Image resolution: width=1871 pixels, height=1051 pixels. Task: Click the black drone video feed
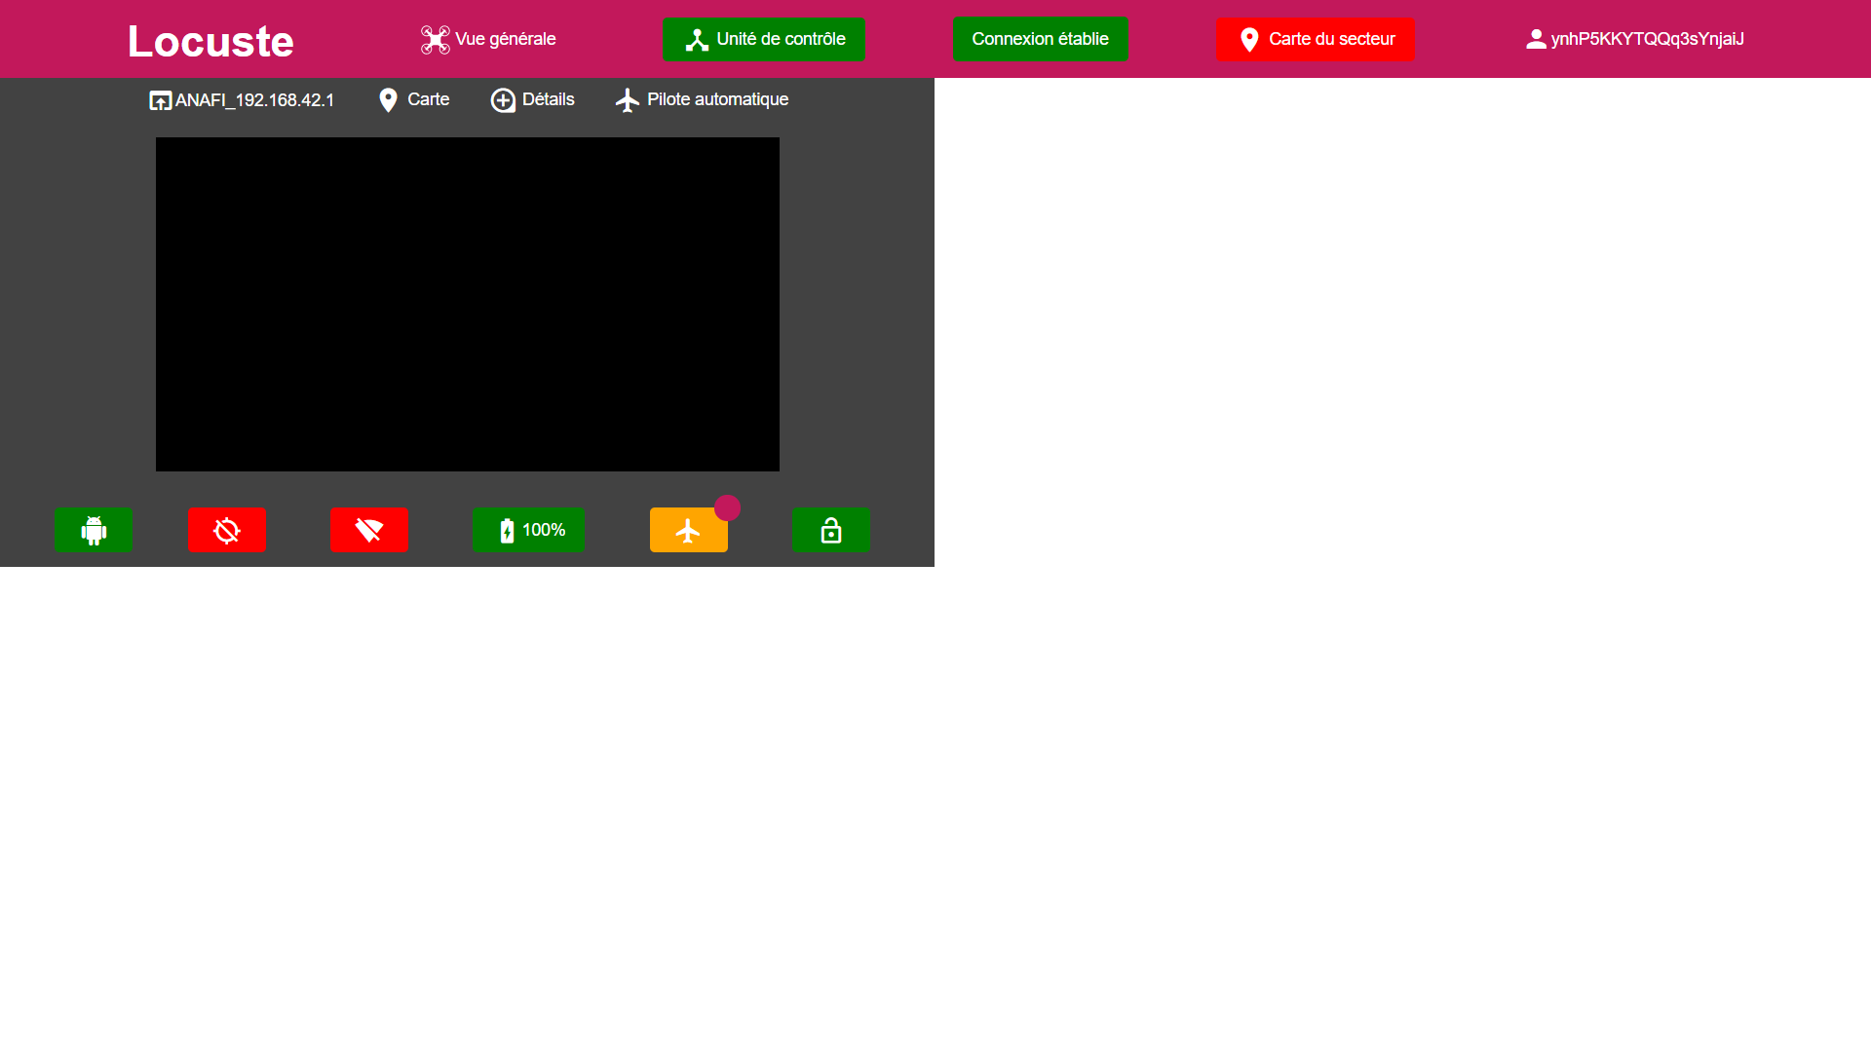pos(468,304)
